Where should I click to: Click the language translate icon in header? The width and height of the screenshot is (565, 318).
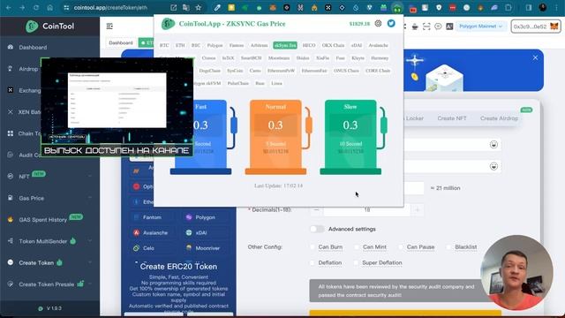coord(449,26)
